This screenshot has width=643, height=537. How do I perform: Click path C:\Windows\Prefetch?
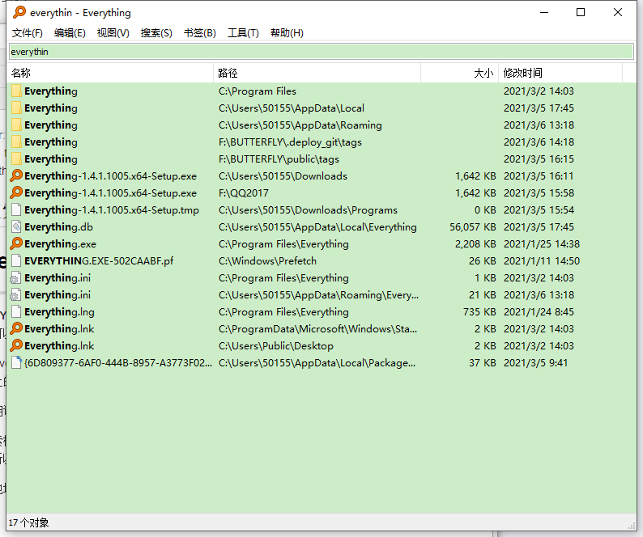click(267, 261)
